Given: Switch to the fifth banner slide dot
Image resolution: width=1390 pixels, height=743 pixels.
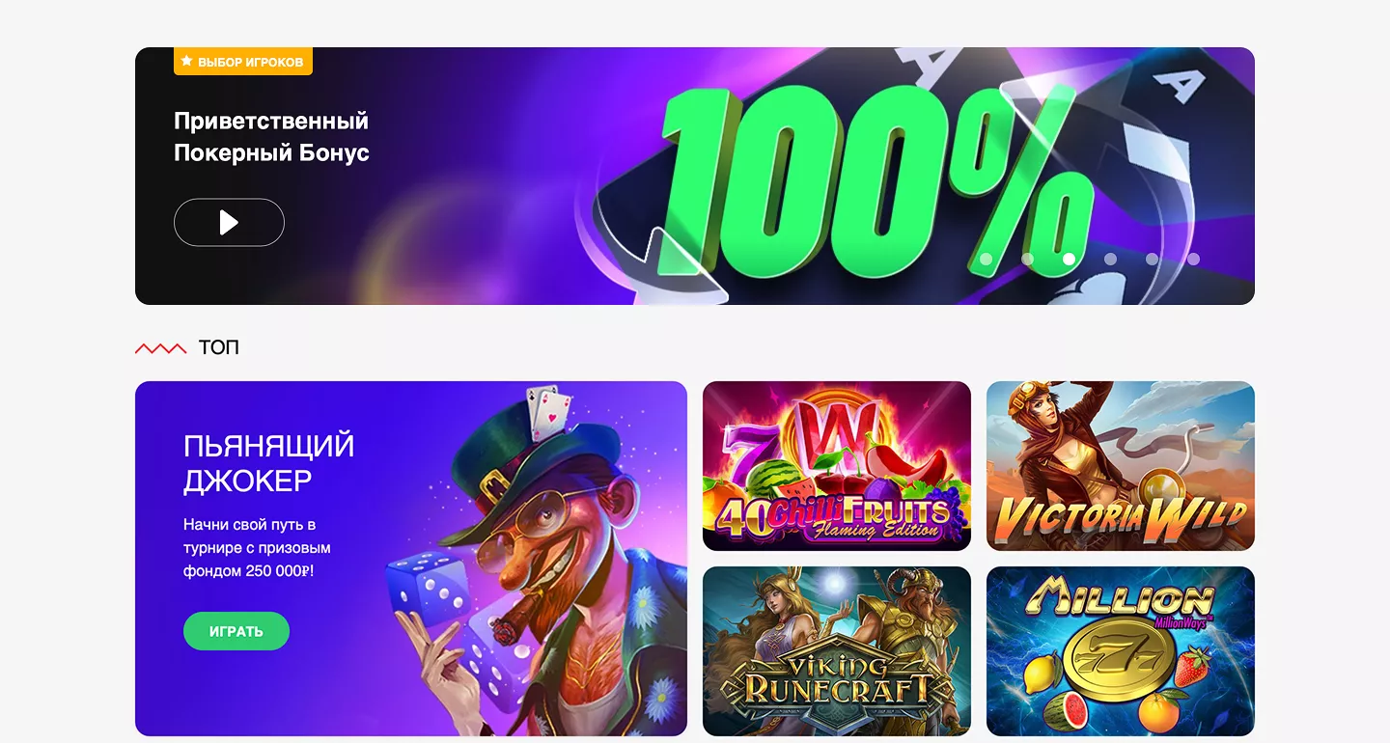Looking at the screenshot, I should [x=1152, y=259].
